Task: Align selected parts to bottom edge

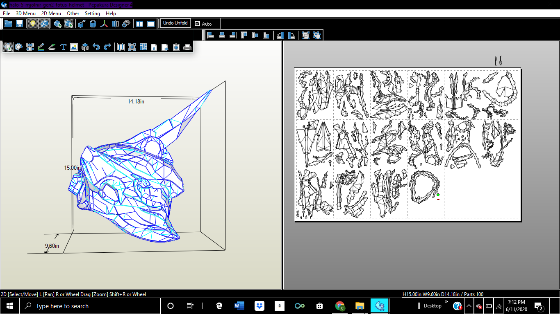Action: point(266,35)
